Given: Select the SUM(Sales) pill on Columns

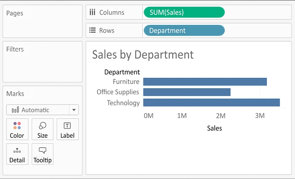Looking at the screenshot, I should (184, 12).
